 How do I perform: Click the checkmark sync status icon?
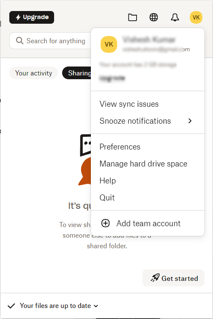coord(11,306)
